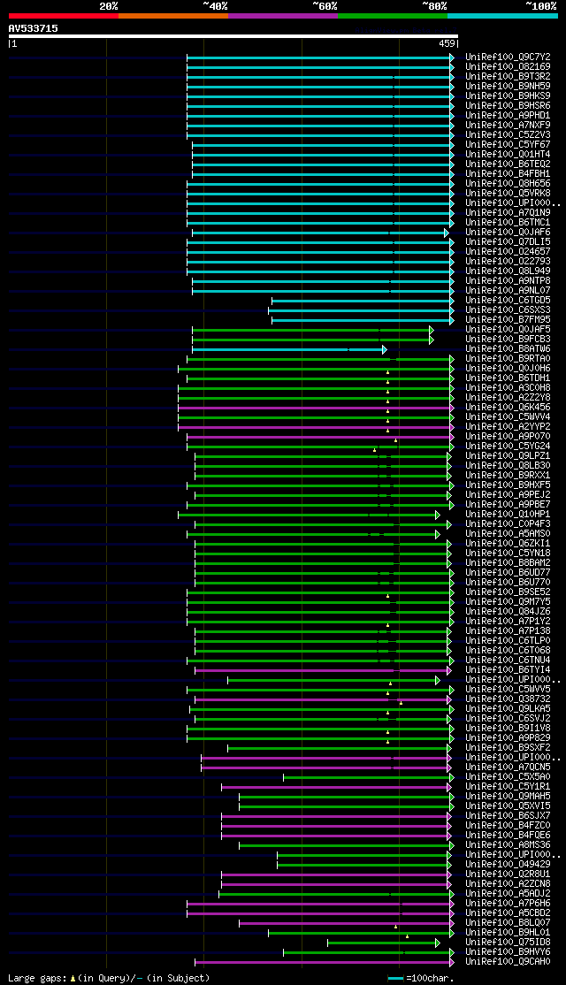Screen dimensions: 566x985
Task: Open hit UniRef100_B9FCB3
Action: (x=509, y=340)
